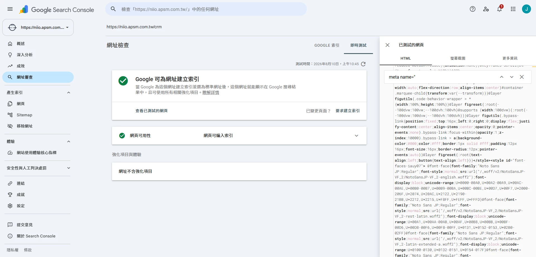Viewport: 536px width, 257px height.
Task: Click the 移除網址 crossed-eye icon
Action: [10, 126]
